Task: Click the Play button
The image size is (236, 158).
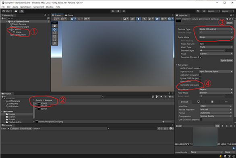Action: [x=113, y=11]
